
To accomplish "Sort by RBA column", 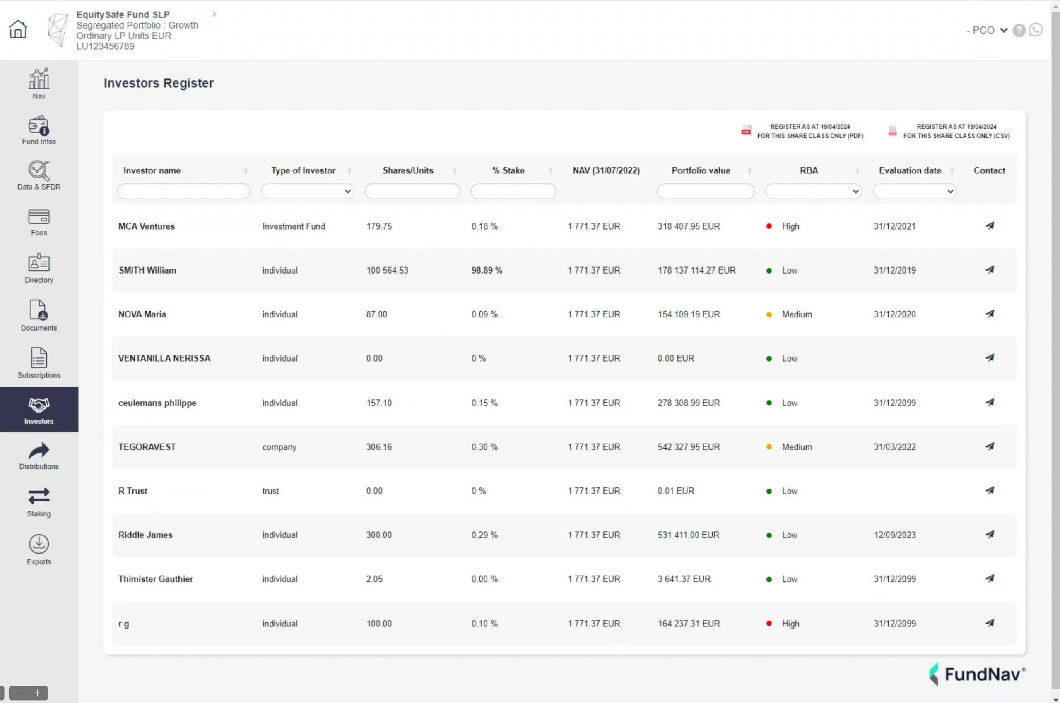I will click(857, 170).
